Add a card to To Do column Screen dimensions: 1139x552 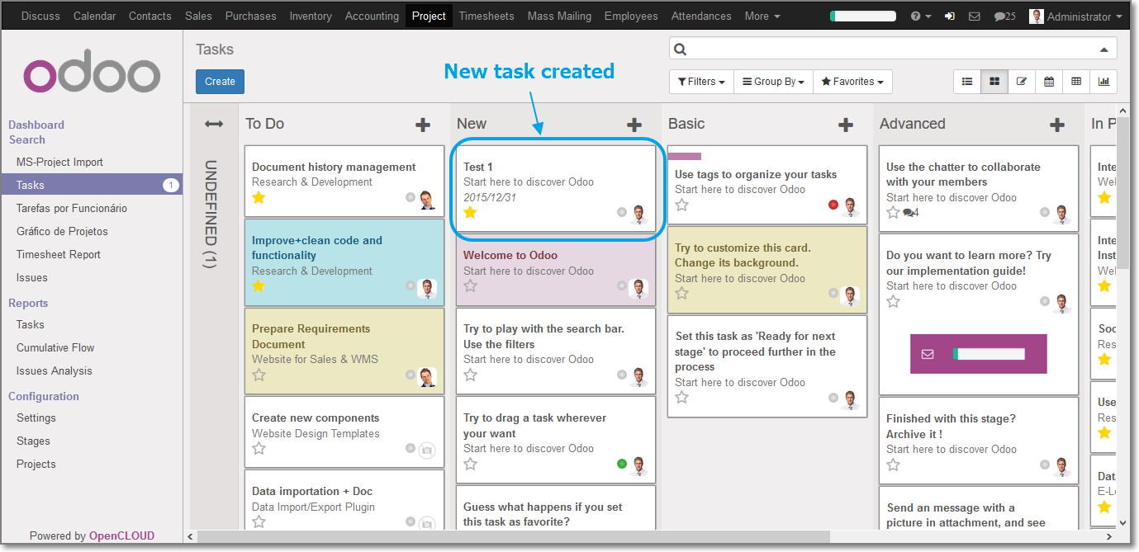coord(423,125)
